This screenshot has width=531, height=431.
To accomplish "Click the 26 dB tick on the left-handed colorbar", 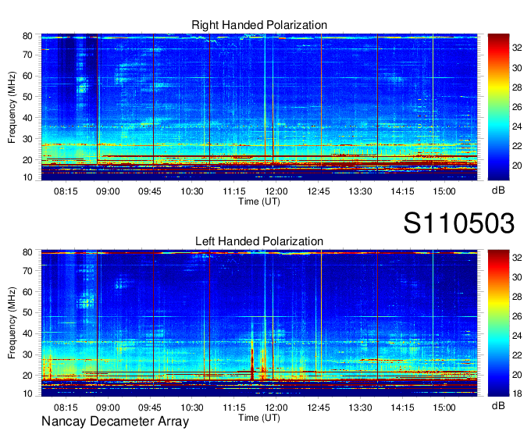I will click(517, 316).
